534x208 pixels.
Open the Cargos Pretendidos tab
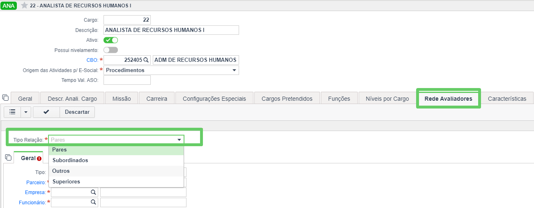coord(287,98)
